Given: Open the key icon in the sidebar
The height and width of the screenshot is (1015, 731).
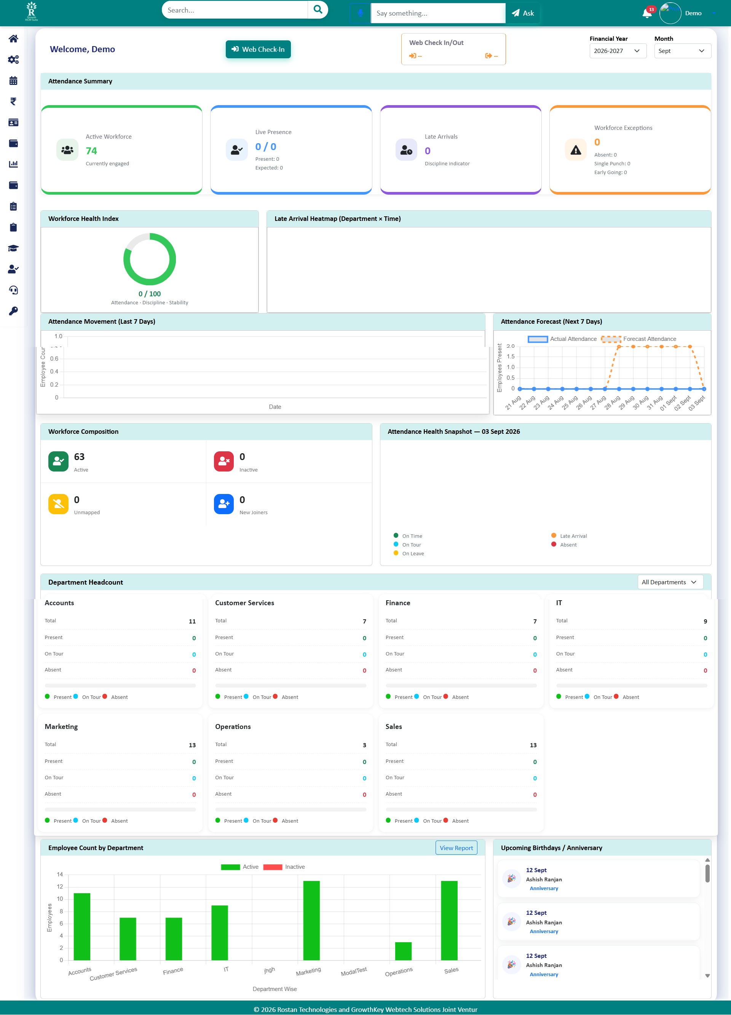Looking at the screenshot, I should [x=13, y=311].
